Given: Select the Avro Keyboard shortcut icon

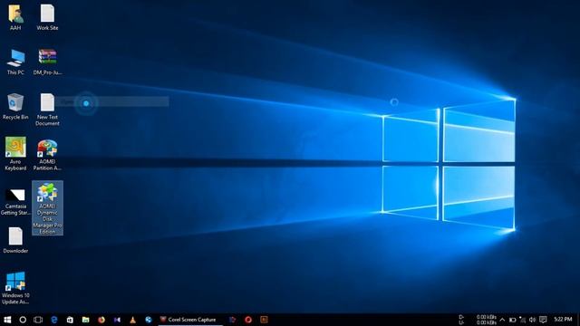Looking at the screenshot, I should [15, 154].
